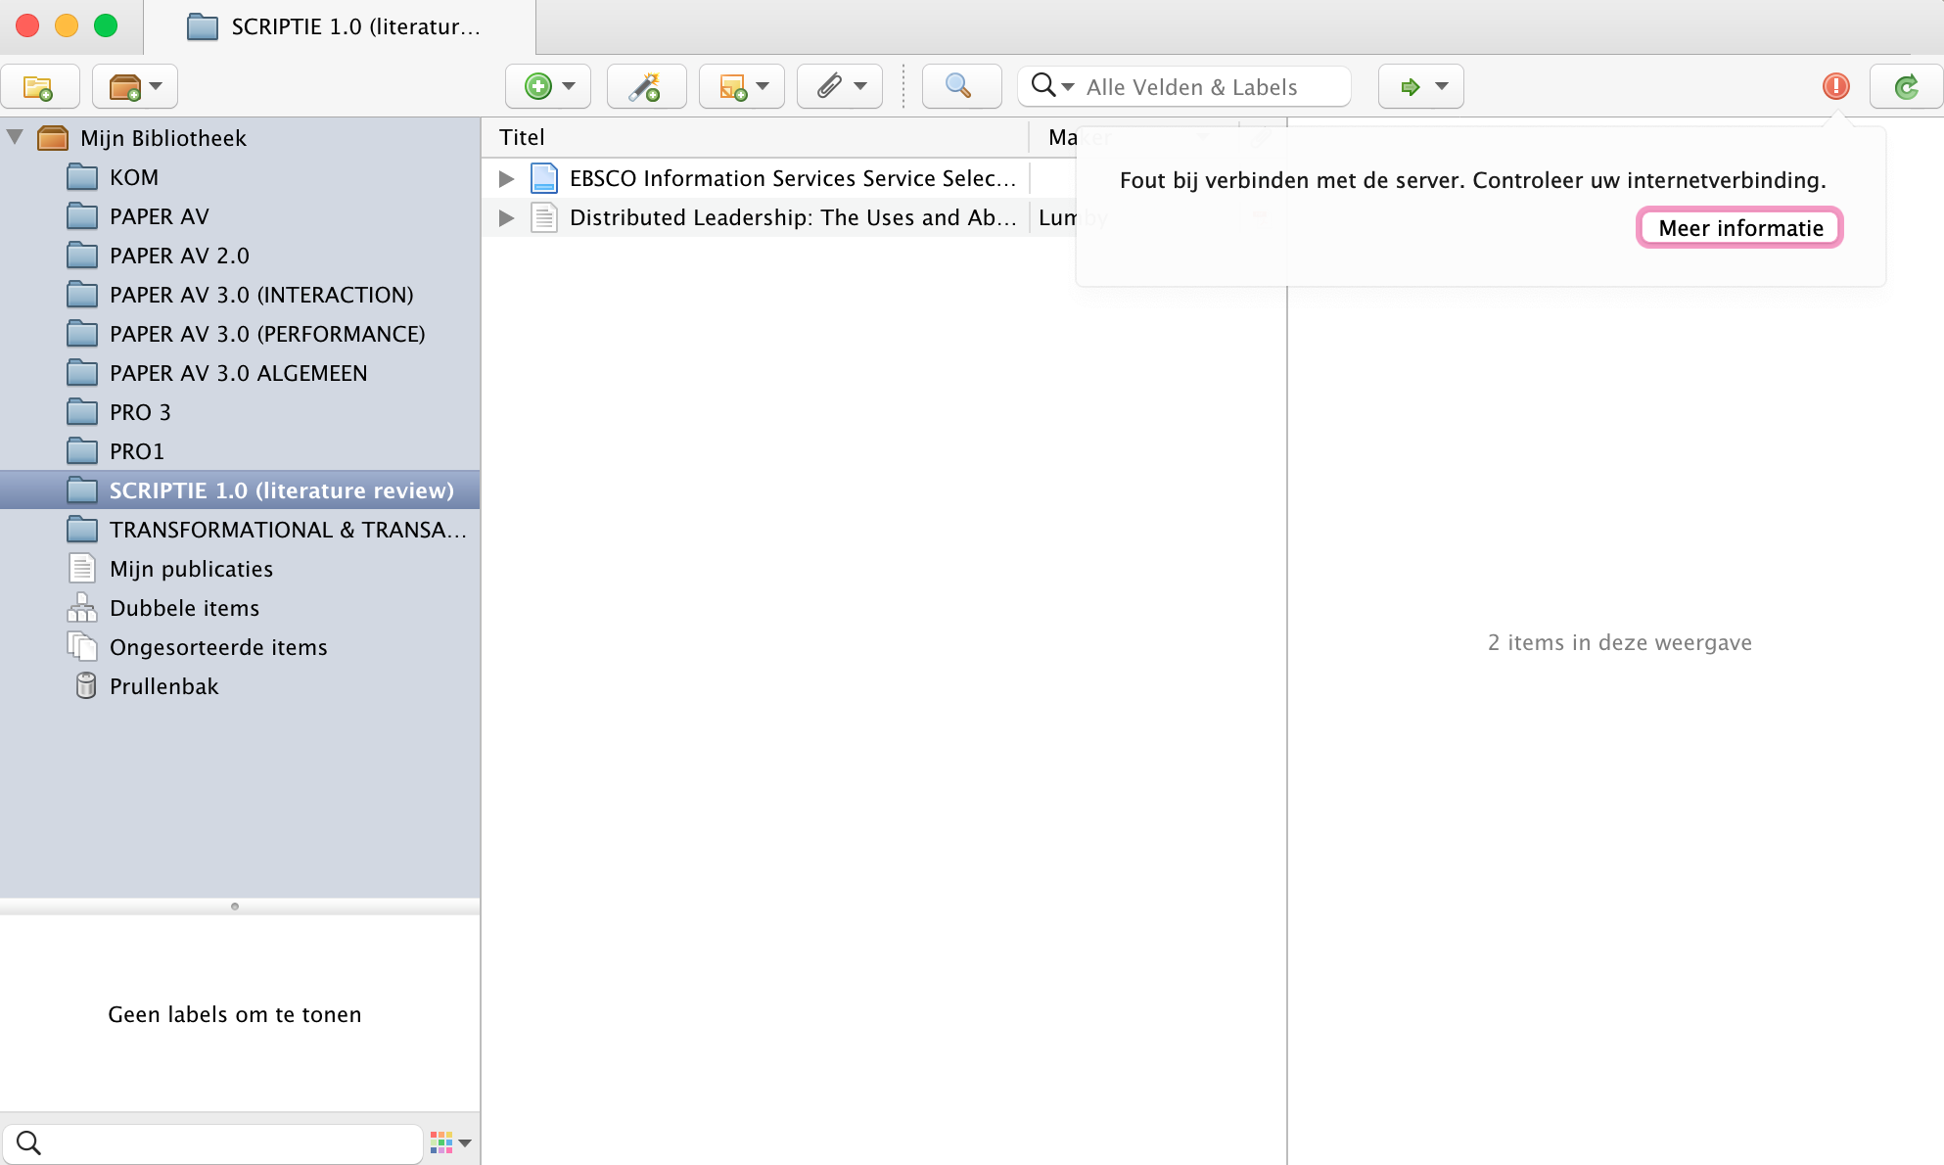
Task: Open the New Note toolbar button
Action: 741,87
